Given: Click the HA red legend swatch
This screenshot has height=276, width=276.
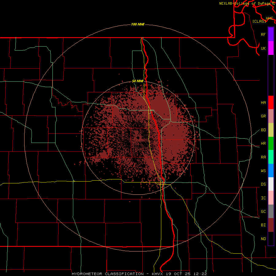Looking at the screenshot, I should click(x=271, y=102).
